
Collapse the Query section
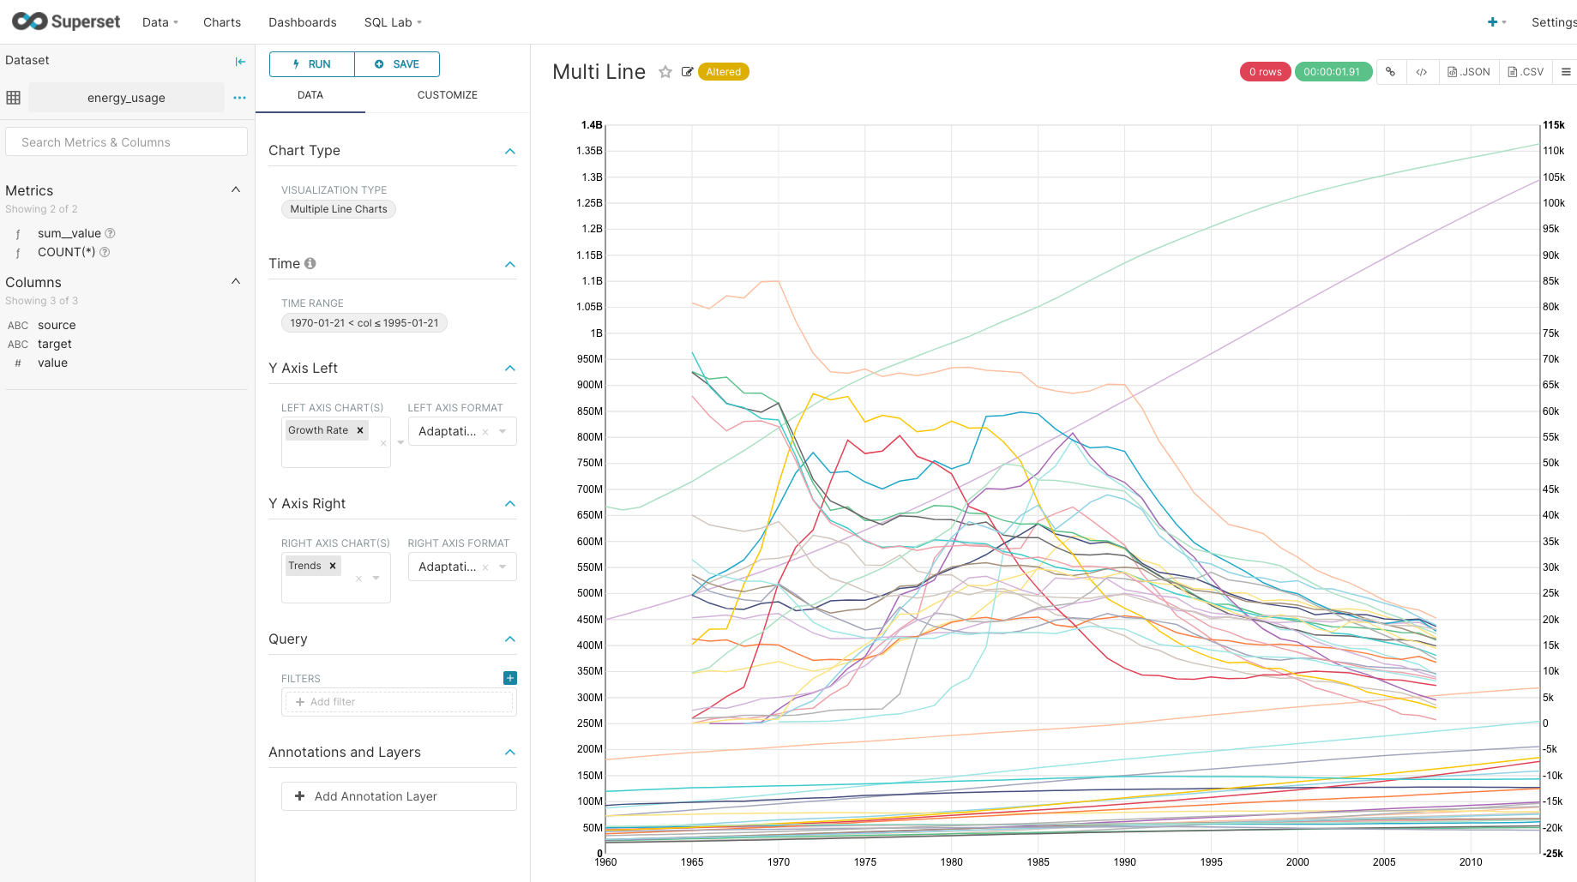510,639
